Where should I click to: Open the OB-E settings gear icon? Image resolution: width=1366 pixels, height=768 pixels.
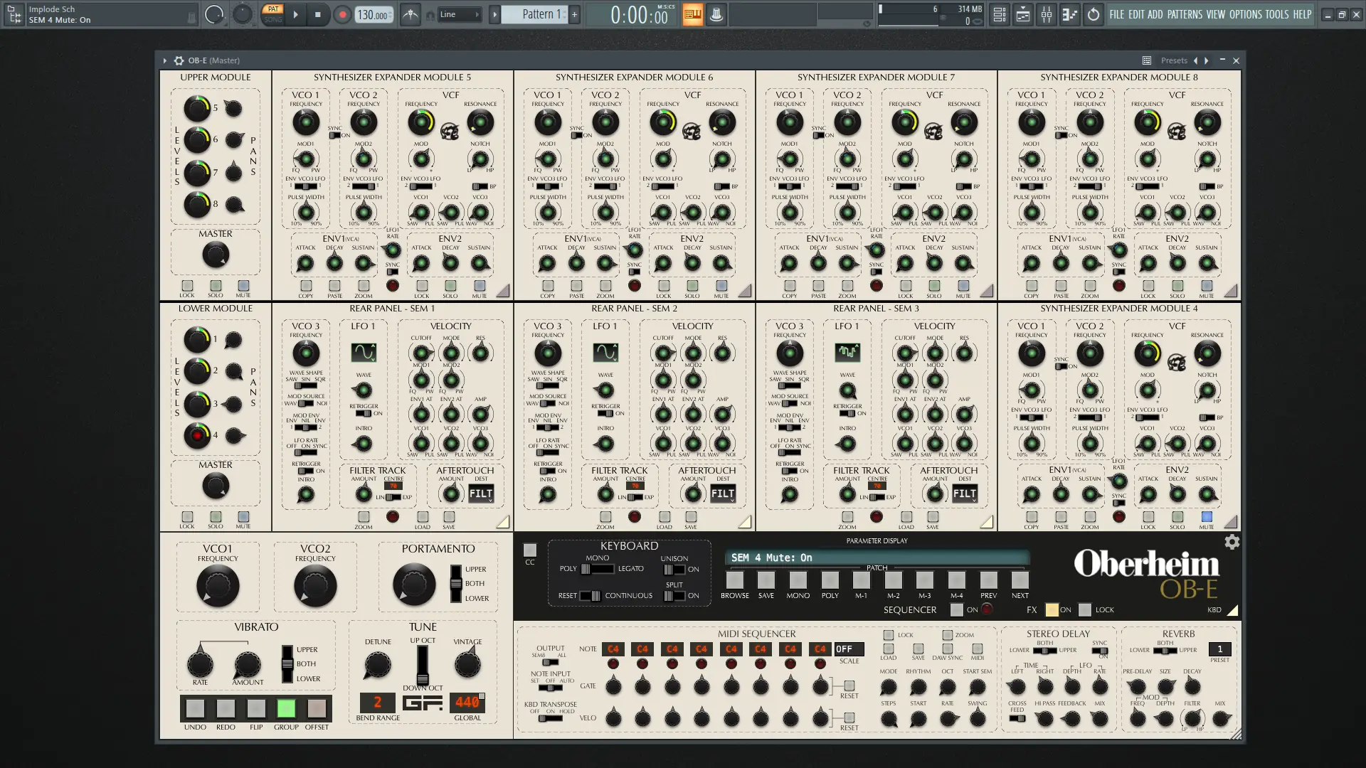(1232, 542)
